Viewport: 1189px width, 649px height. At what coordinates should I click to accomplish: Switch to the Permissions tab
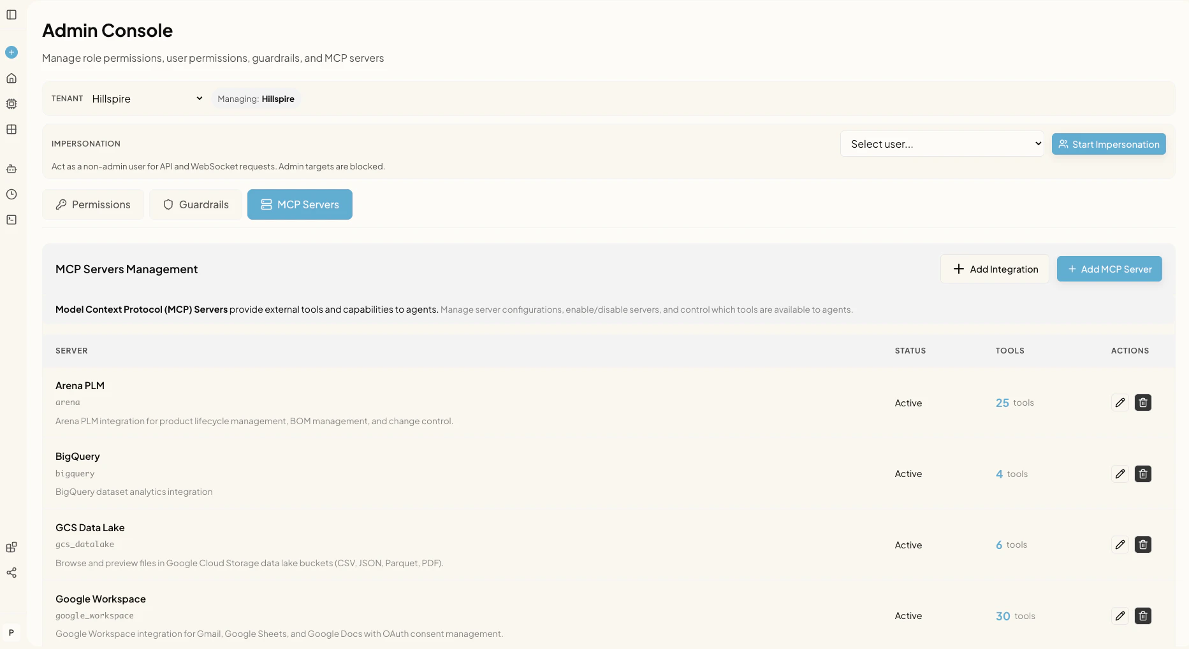tap(93, 204)
